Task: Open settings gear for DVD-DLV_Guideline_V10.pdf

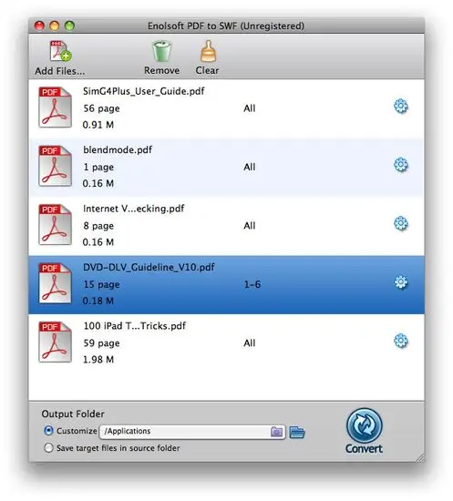Action: [x=400, y=282]
